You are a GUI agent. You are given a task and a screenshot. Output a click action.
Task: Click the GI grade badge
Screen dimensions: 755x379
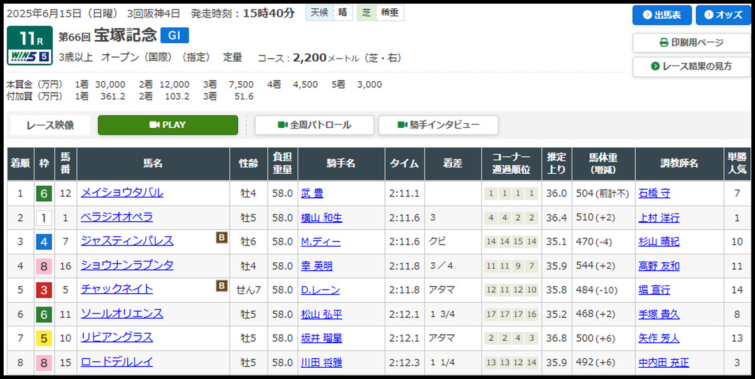175,35
